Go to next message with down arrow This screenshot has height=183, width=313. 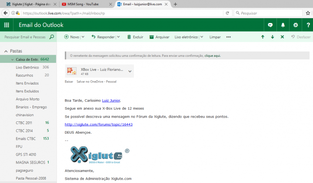pyautogui.click(x=273, y=37)
